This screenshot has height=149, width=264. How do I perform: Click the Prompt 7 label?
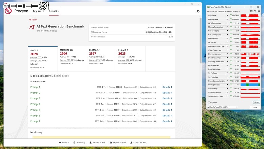coord(35,121)
